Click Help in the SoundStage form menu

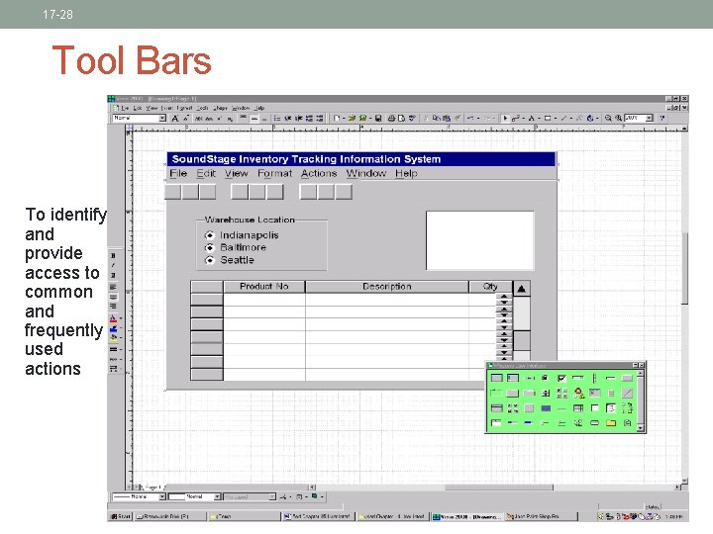[x=406, y=173]
